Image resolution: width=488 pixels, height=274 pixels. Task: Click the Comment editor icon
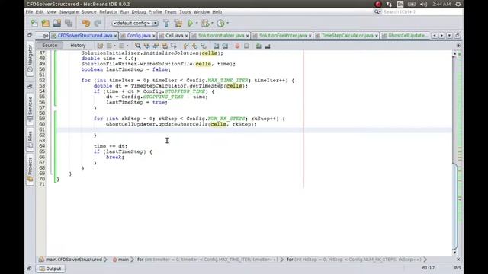(x=258, y=46)
